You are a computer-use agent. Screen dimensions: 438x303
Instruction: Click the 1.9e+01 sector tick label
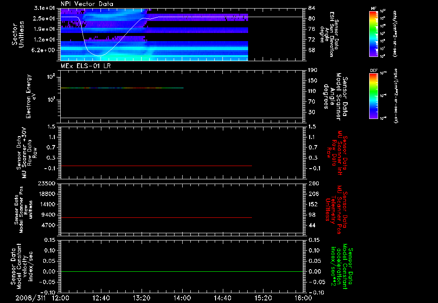pos(44,29)
